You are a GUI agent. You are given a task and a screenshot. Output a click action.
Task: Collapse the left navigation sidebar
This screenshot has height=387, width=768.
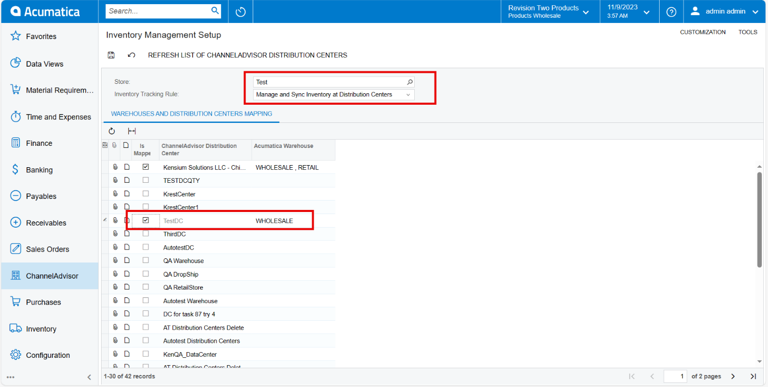(89, 377)
